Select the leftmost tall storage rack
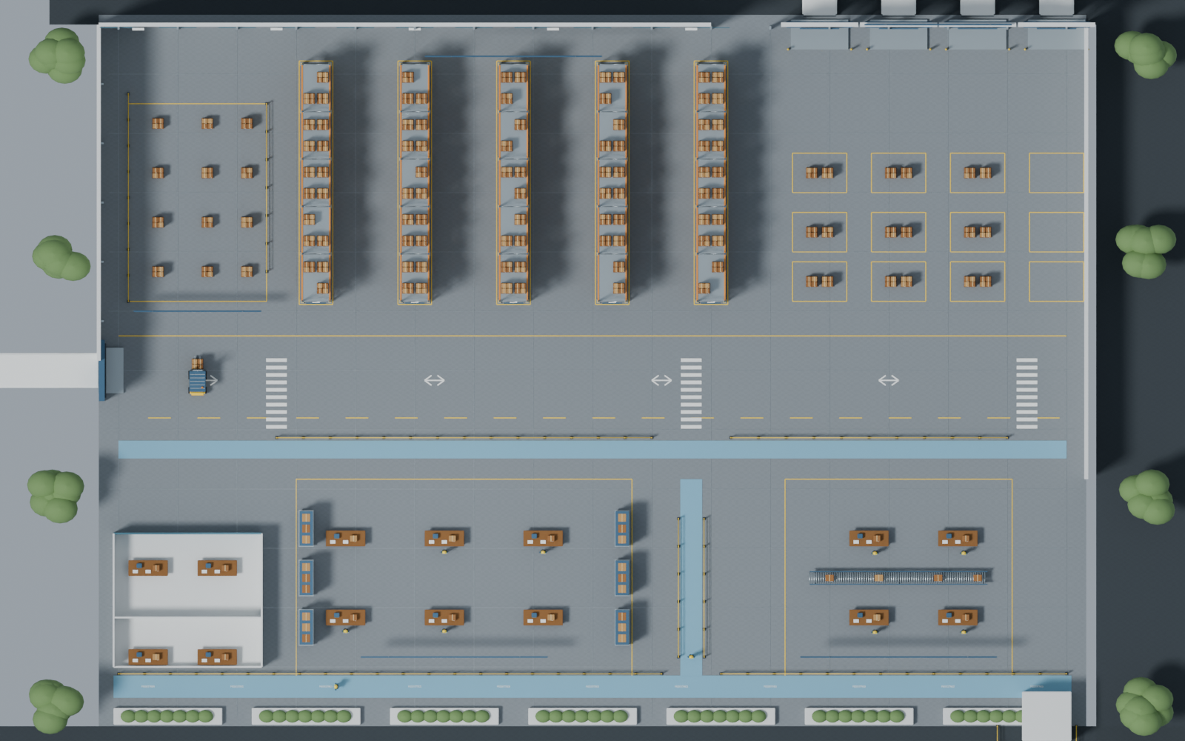The image size is (1185, 741). click(x=316, y=182)
